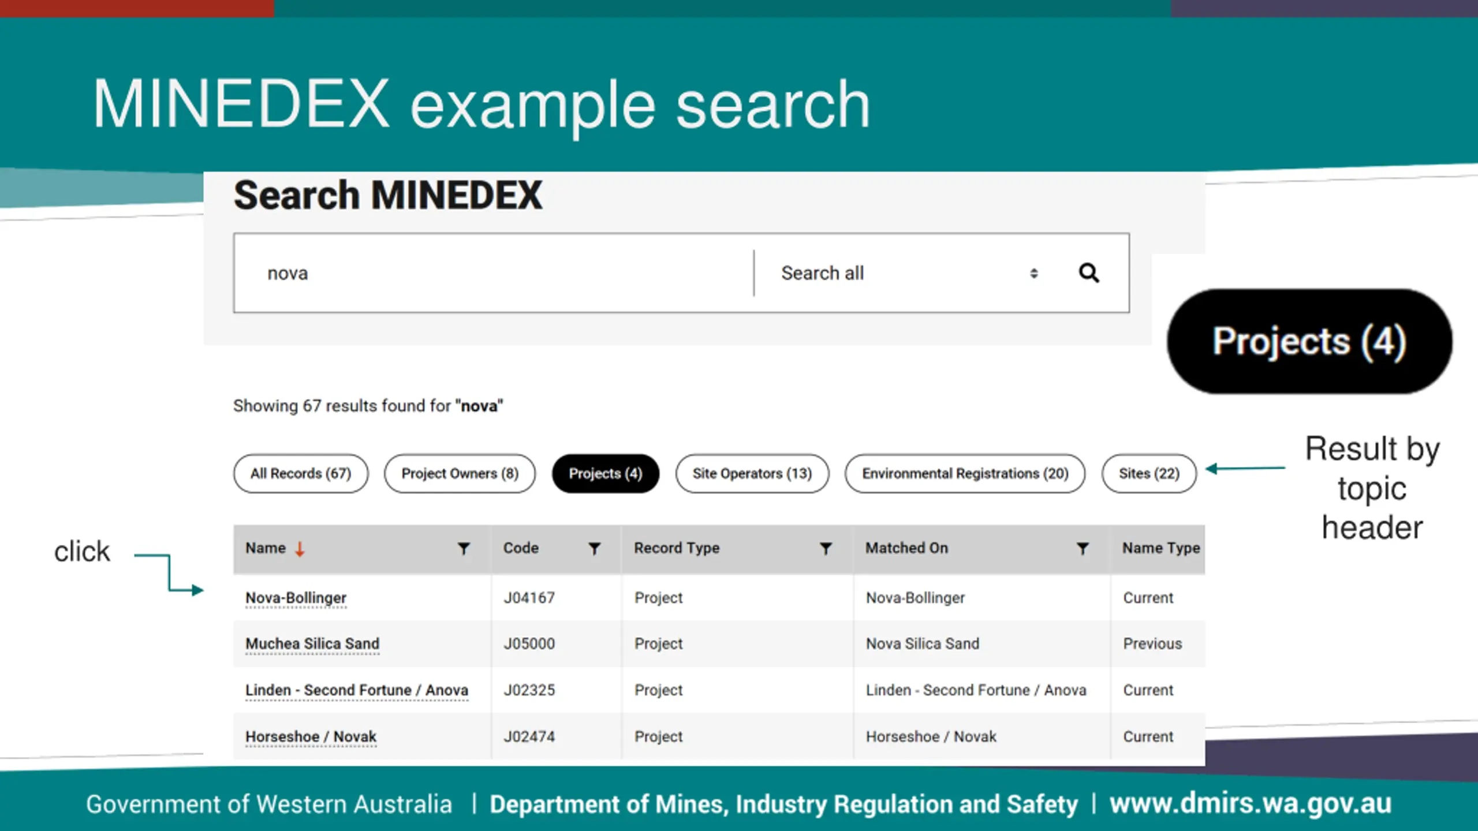Viewport: 1478px width, 831px height.
Task: Click the Search MINEDEX heading
Action: tap(387, 195)
